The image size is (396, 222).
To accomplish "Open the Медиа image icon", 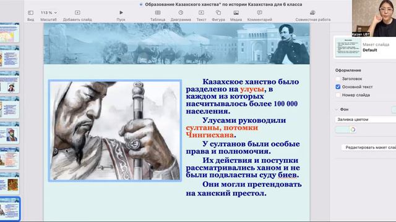I will pyautogui.click(x=236, y=12).
